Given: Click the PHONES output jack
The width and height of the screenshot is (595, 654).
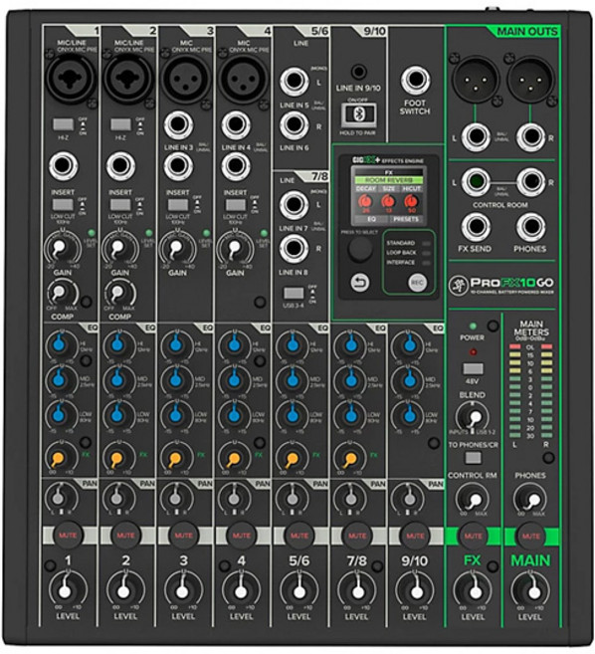Looking at the screenshot, I should [x=531, y=227].
